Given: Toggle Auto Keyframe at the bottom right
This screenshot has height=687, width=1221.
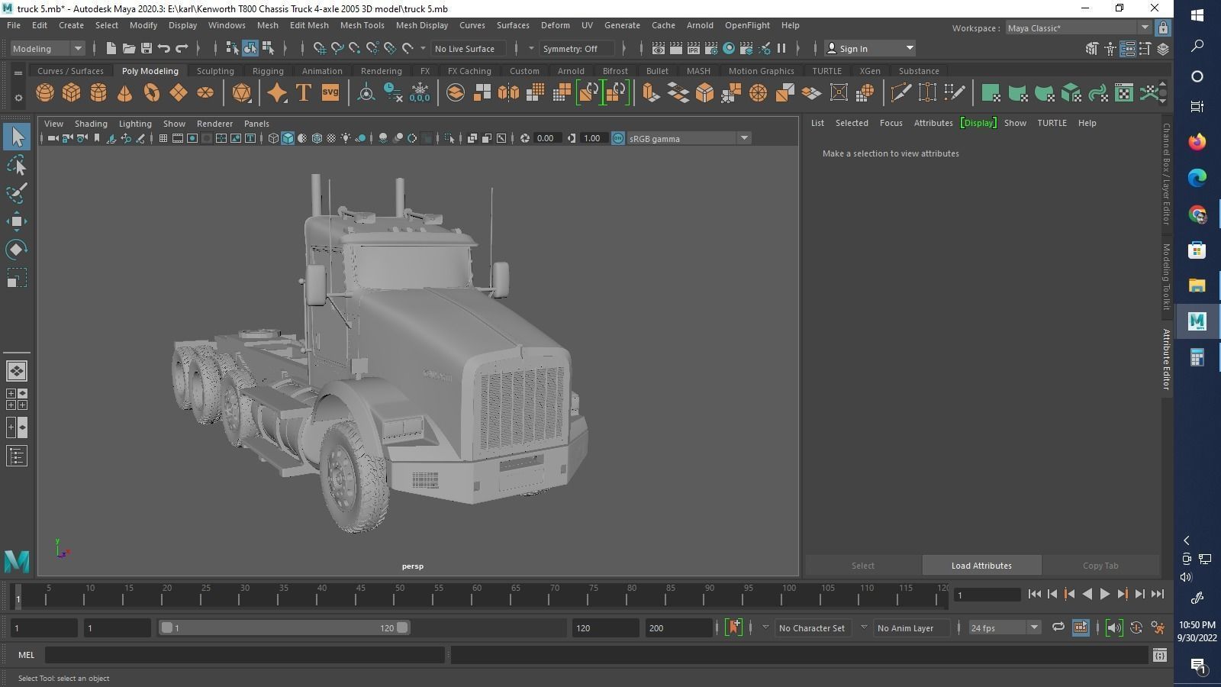Looking at the screenshot, I should [1136, 627].
